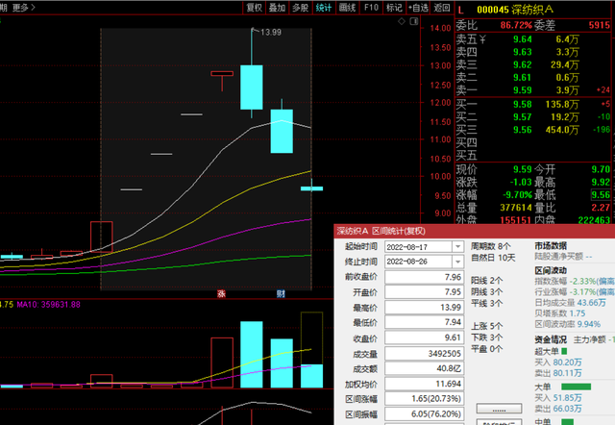Click the 涨 marker below the chart
The height and width of the screenshot is (425, 615).
point(221,293)
